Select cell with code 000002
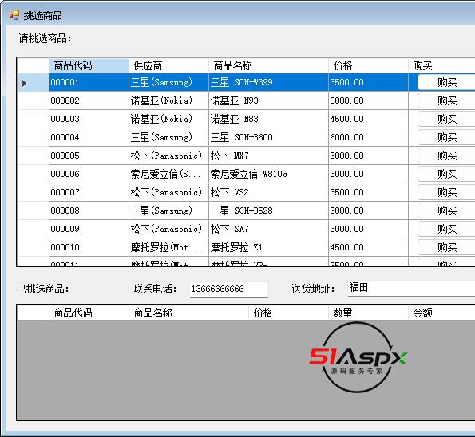The image size is (475, 437). 89,100
